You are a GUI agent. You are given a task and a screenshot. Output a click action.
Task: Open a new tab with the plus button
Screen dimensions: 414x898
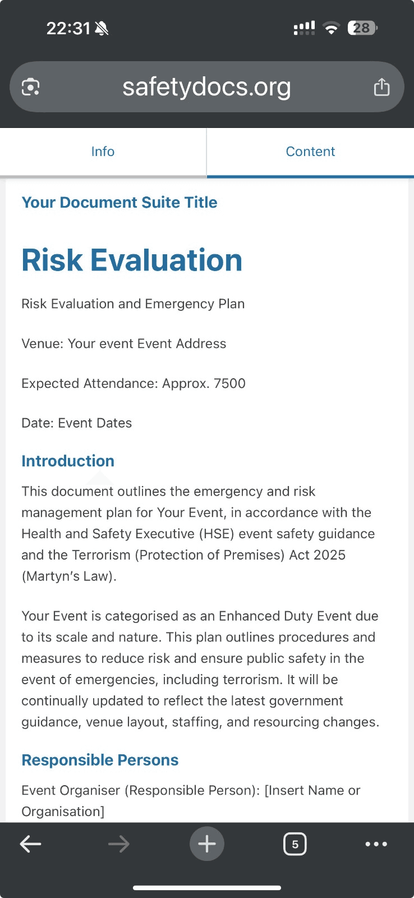[206, 844]
